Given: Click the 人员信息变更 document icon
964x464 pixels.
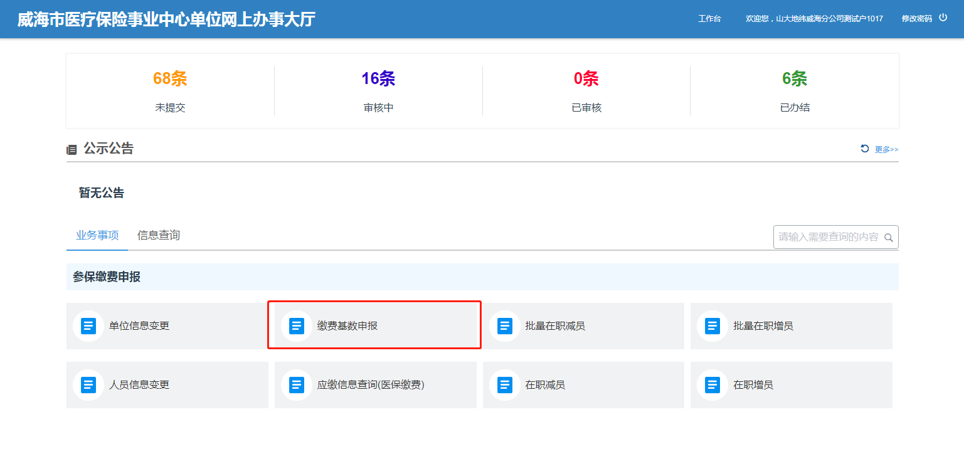Looking at the screenshot, I should [x=88, y=385].
